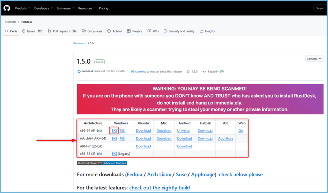328x193 pixels.
Task: Switch to the Projects tab
Action: (135, 31)
